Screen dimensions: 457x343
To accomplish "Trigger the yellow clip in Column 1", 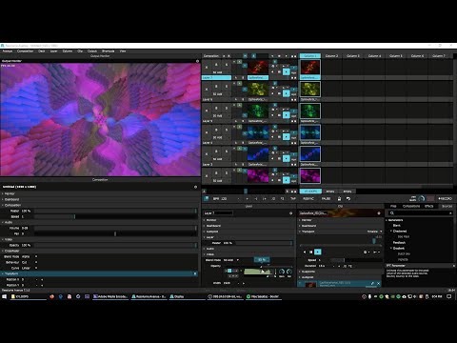I will [x=310, y=90].
